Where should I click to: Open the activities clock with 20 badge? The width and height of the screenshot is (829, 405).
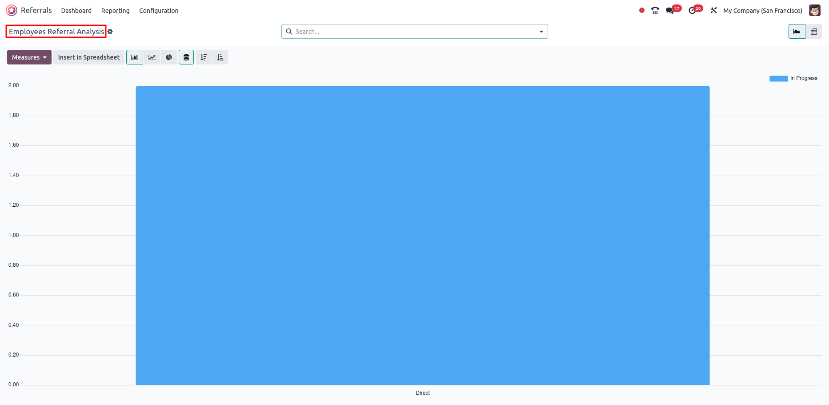[695, 10]
